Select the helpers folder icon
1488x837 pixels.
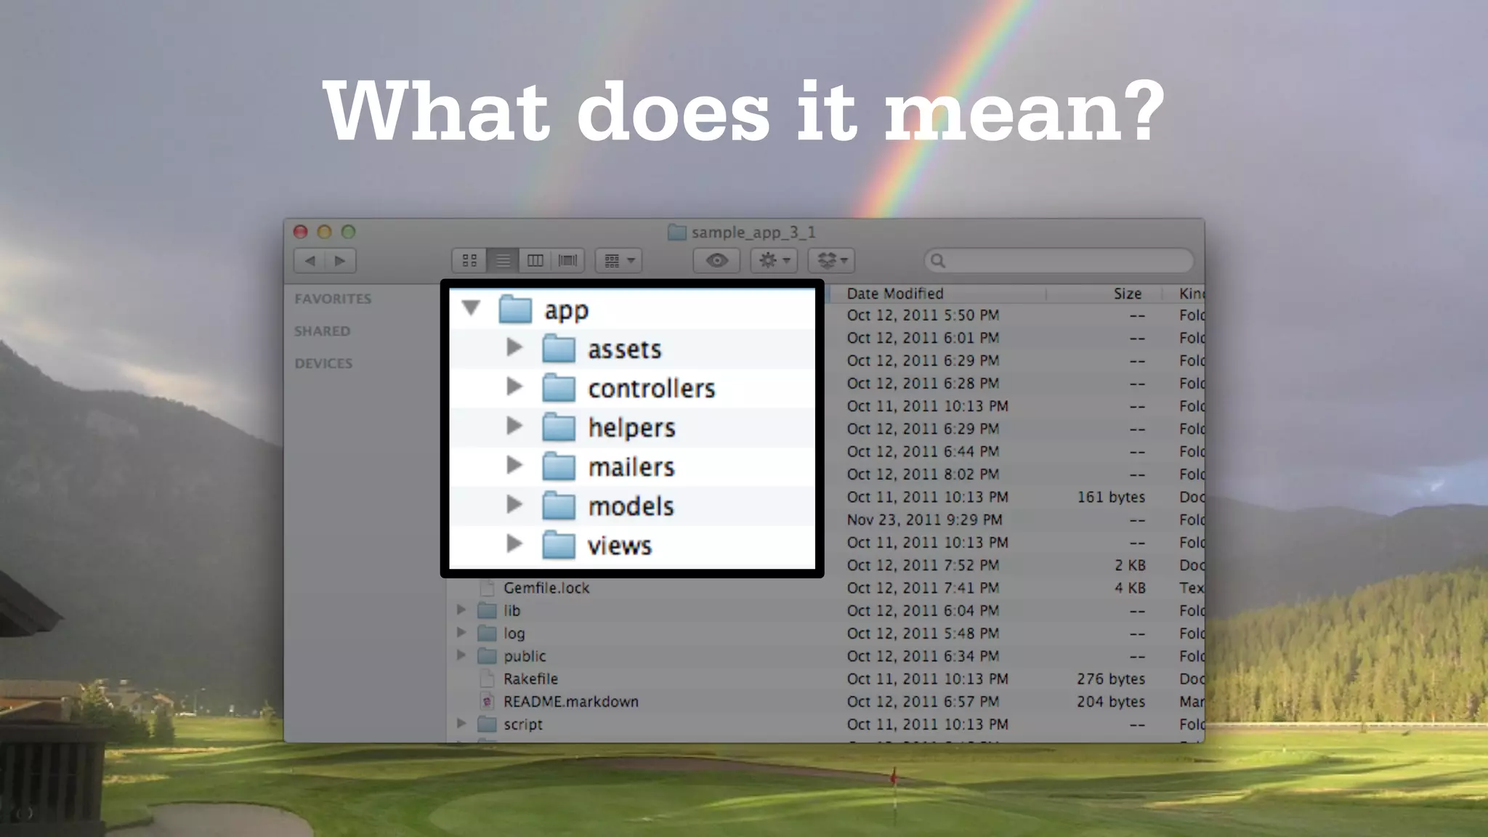coord(559,427)
